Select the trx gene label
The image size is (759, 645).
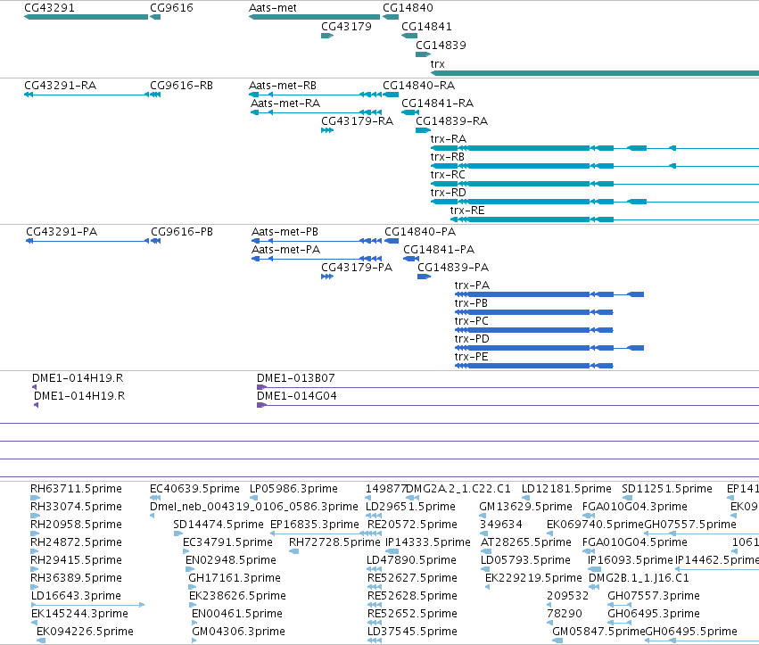[437, 64]
